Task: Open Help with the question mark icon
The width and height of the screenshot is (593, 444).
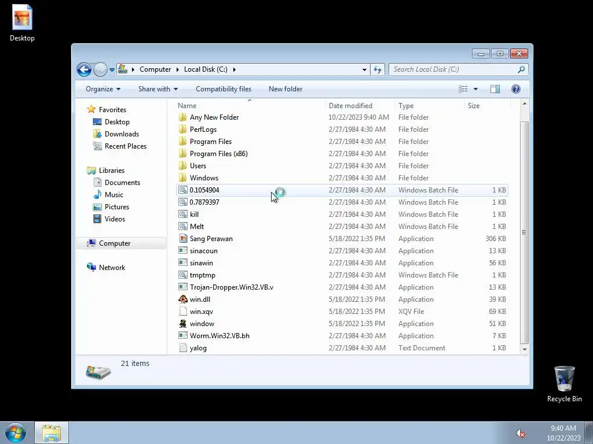Action: click(x=516, y=89)
